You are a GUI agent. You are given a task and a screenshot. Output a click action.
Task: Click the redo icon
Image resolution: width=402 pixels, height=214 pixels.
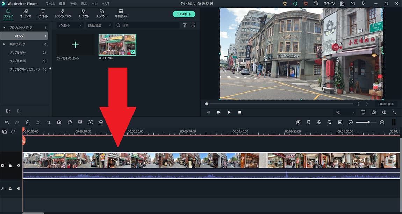point(17,122)
